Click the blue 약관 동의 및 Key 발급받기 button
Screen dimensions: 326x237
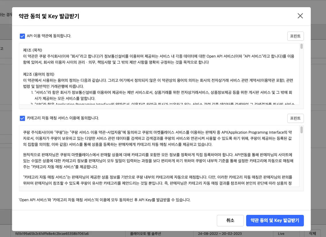pos(275,220)
